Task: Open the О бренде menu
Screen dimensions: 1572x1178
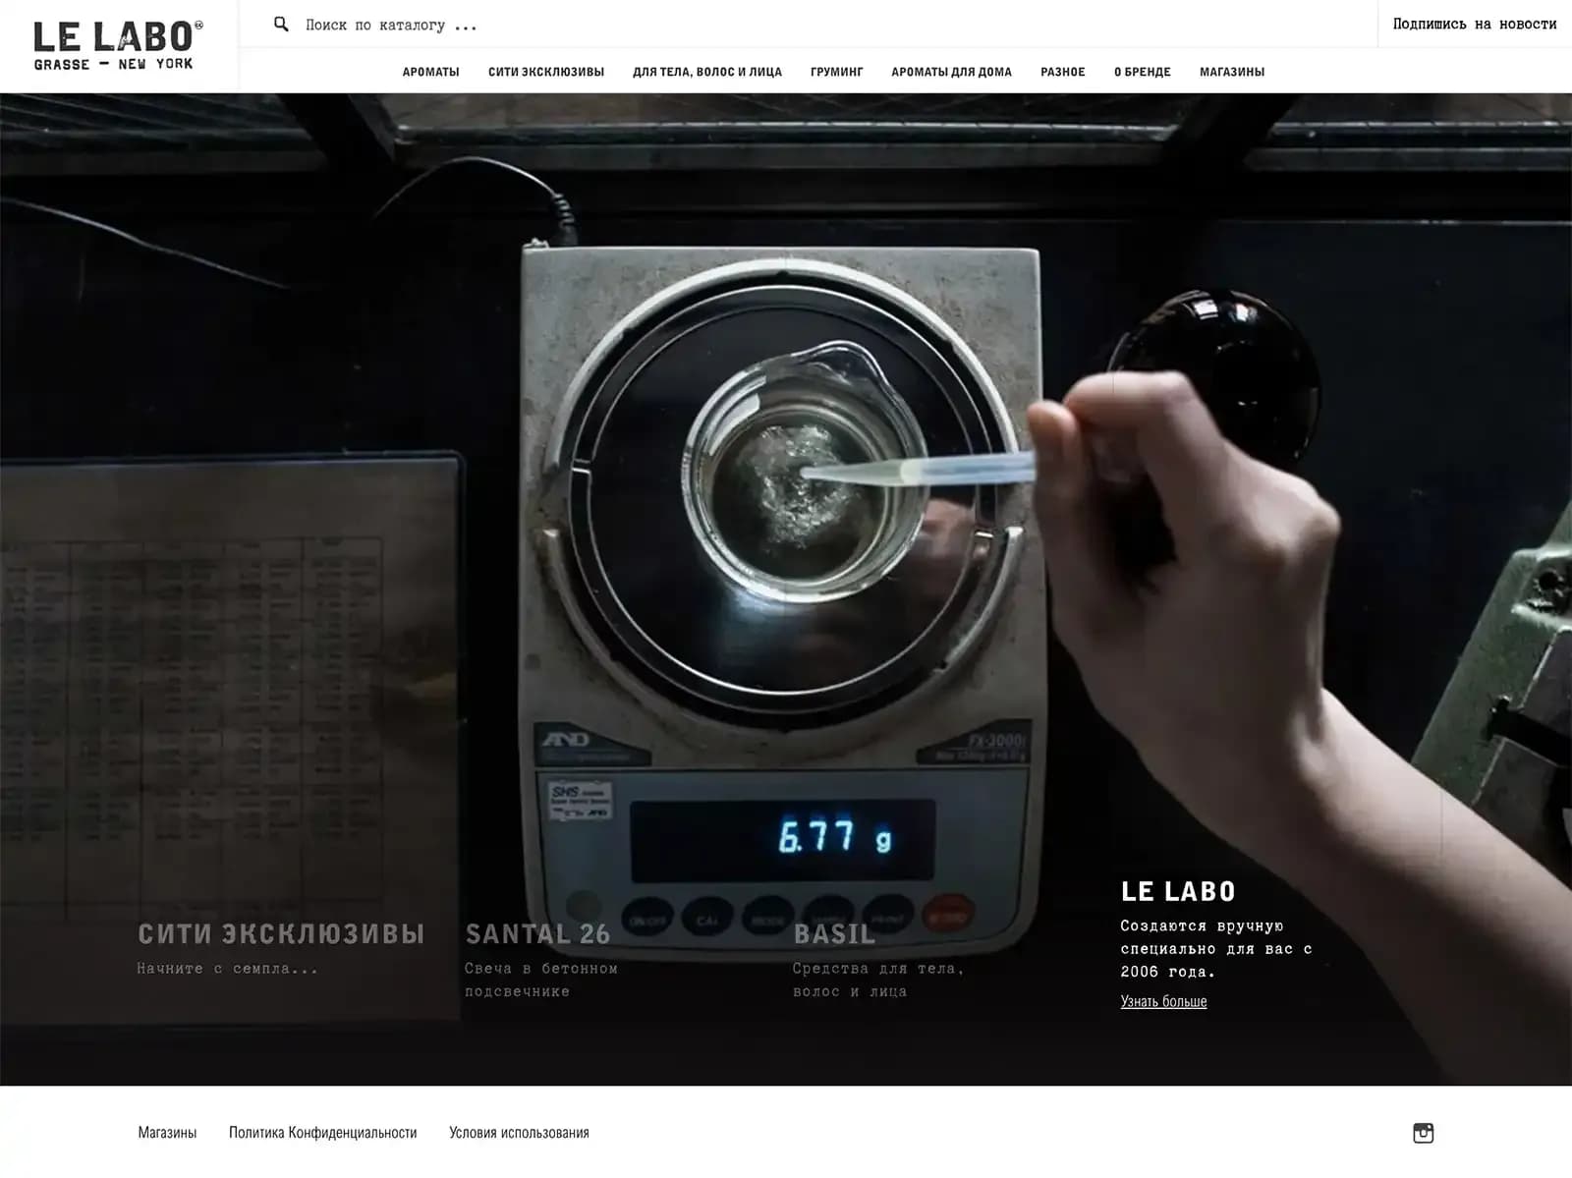Action: point(1143,72)
